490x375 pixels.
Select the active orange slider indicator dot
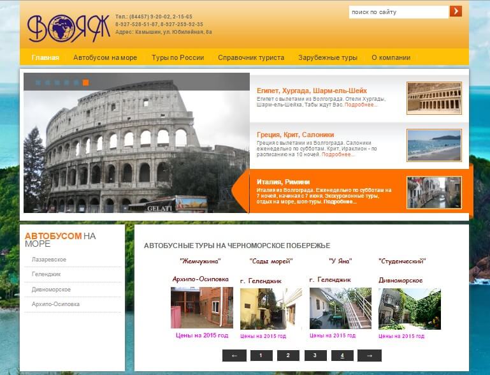pyautogui.click(x=85, y=82)
